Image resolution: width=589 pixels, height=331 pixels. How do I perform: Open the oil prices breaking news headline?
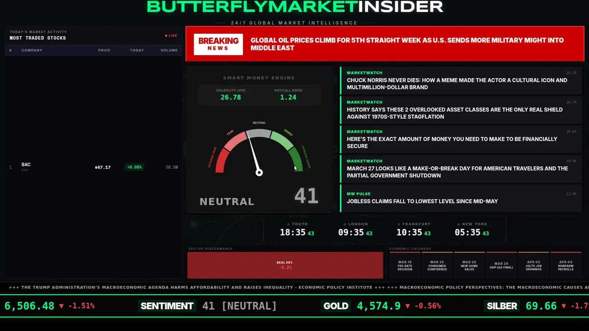coord(407,44)
